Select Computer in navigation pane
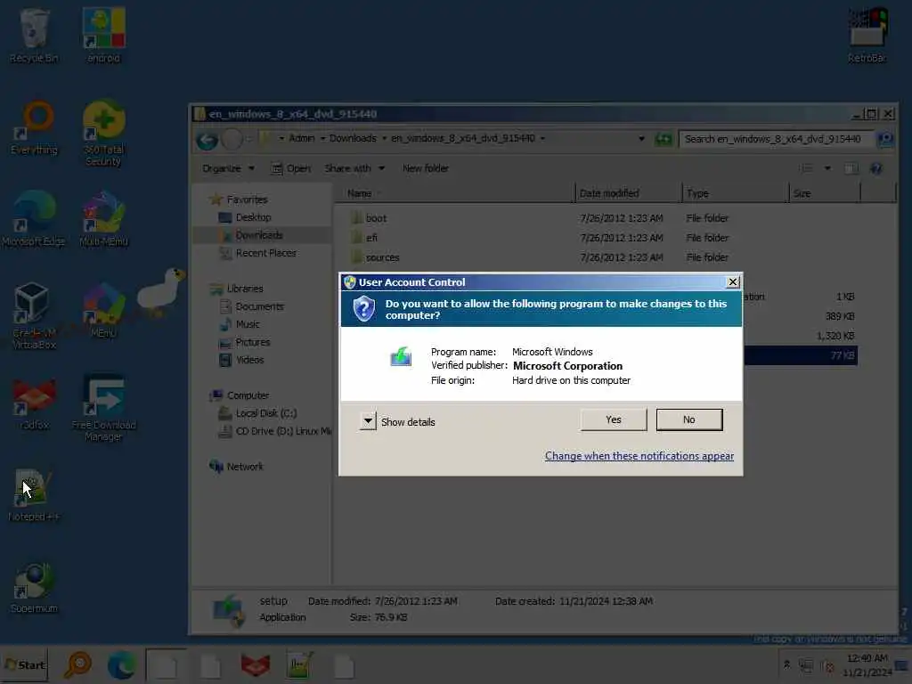The width and height of the screenshot is (912, 684). pyautogui.click(x=248, y=395)
